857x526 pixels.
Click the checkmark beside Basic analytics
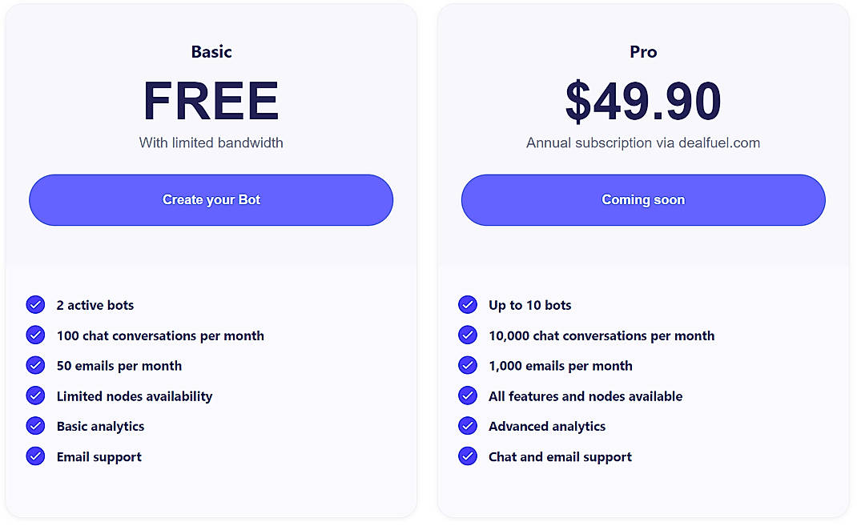click(x=35, y=426)
